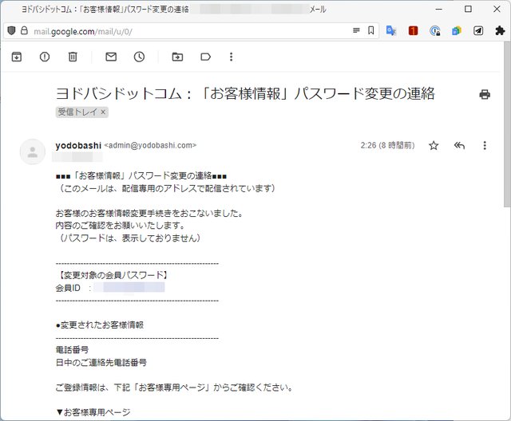The height and width of the screenshot is (421, 511).
Task: Open the extensions puzzle piece menu
Action: [500, 31]
